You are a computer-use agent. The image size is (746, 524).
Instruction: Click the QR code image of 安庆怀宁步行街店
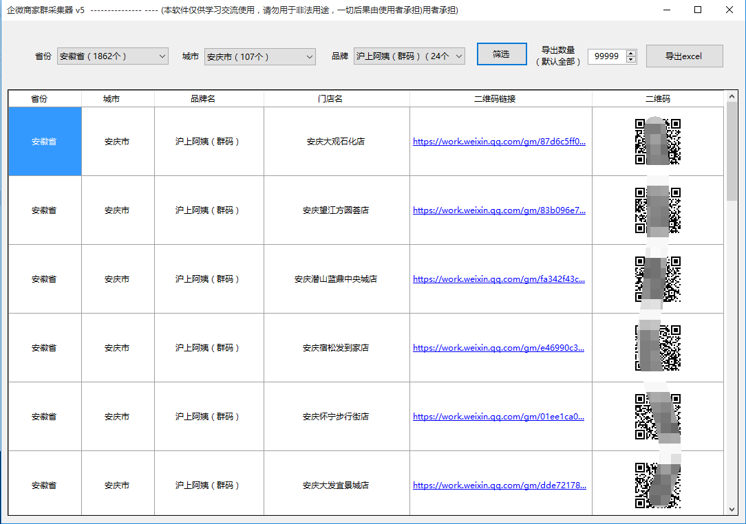point(659,416)
